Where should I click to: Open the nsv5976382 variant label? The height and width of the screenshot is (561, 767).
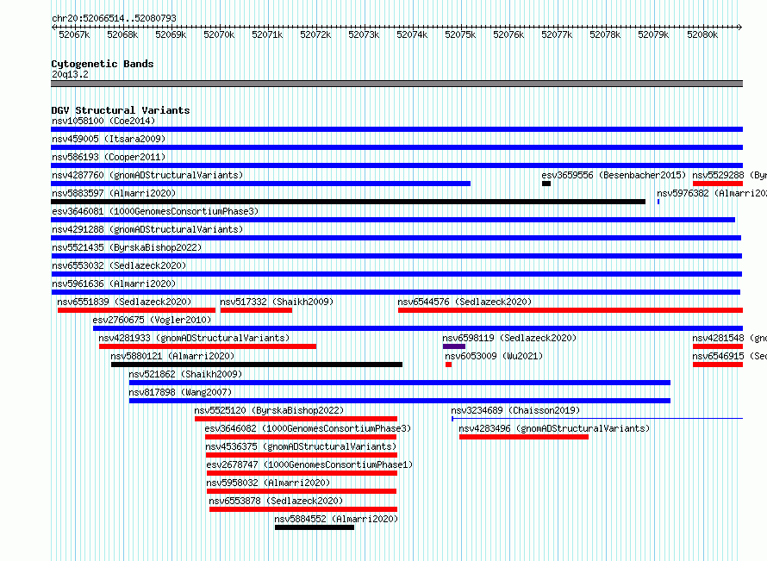[x=712, y=193]
